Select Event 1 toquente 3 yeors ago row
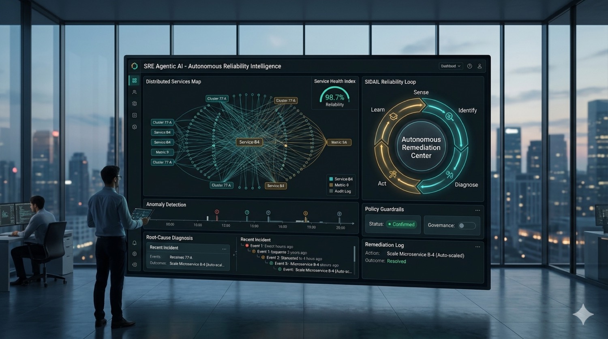The height and width of the screenshot is (339, 608). pyautogui.click(x=282, y=252)
